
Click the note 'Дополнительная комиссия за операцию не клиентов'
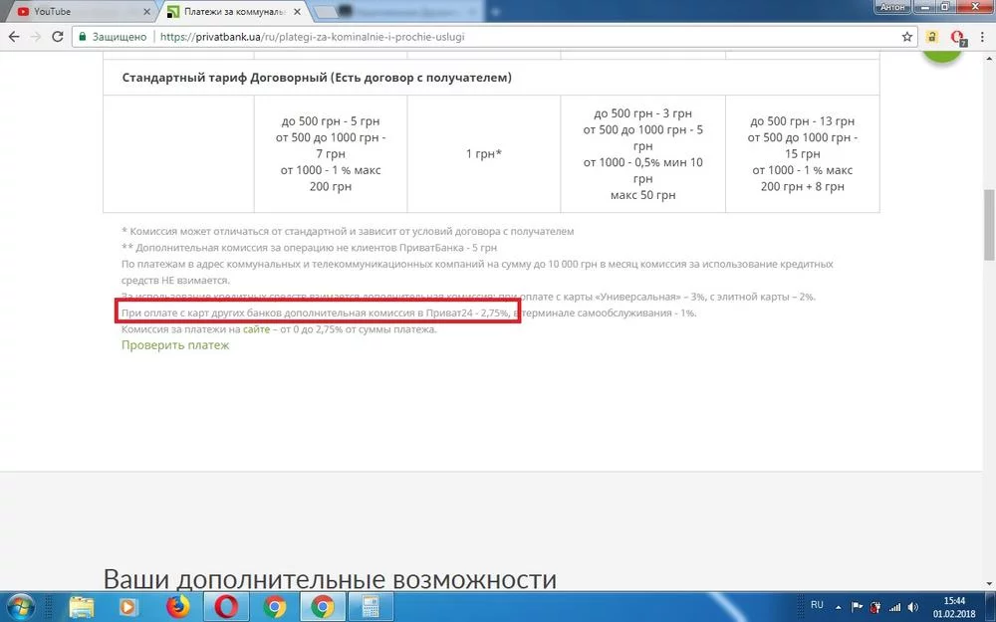pyautogui.click(x=310, y=248)
